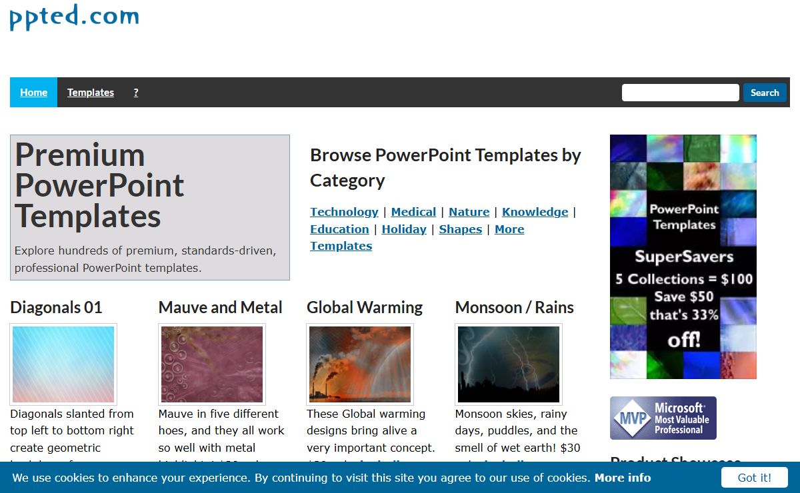Click the Browse PowerPoint Templates by Category heading

(x=445, y=168)
